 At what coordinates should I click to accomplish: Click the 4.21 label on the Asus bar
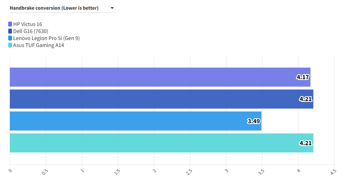[x=305, y=143]
